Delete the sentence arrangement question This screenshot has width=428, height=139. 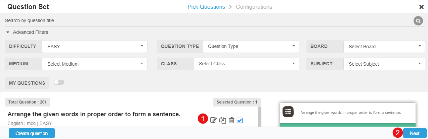coord(231,120)
